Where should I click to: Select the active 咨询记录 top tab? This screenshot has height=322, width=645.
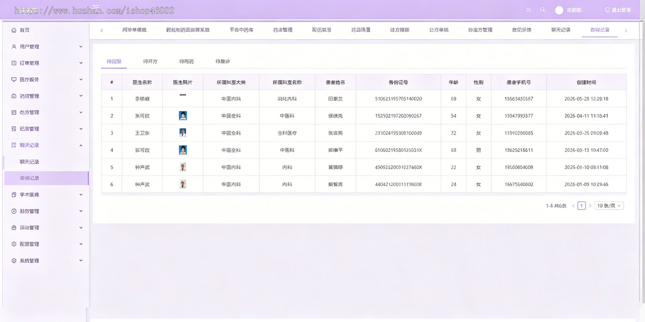click(600, 30)
